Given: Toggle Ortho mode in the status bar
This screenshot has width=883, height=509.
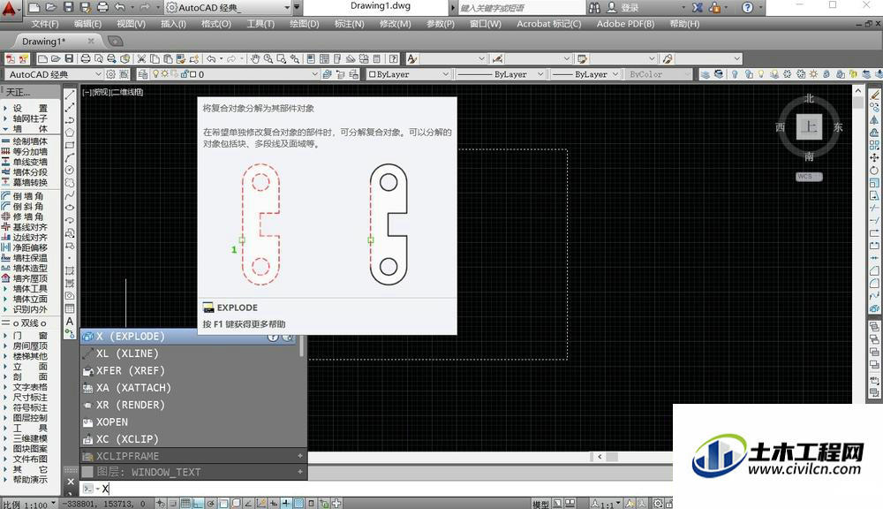Looking at the screenshot, I should 198,504.
